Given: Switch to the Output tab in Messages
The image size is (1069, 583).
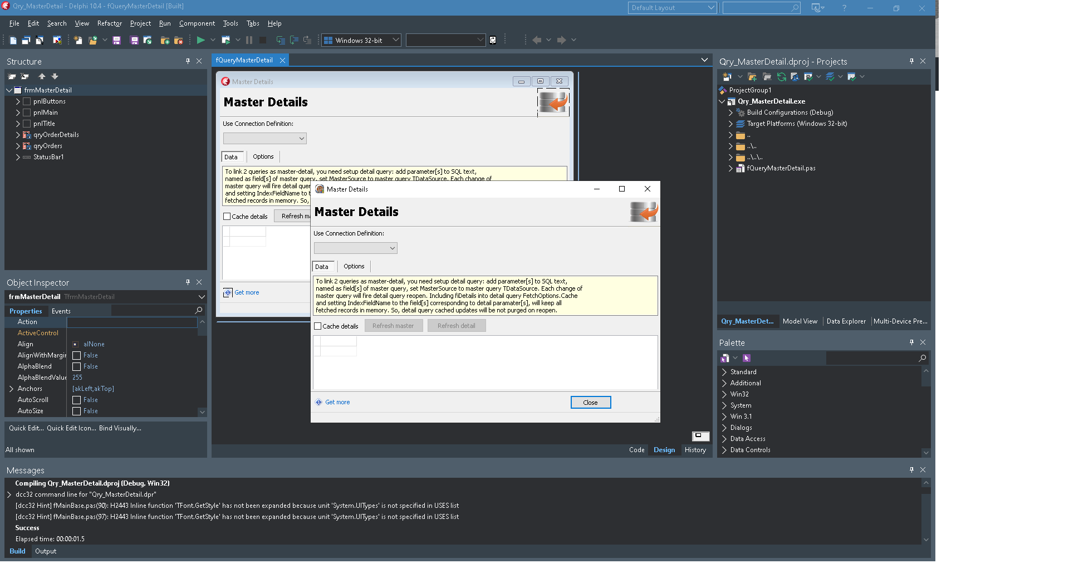Looking at the screenshot, I should pos(46,551).
